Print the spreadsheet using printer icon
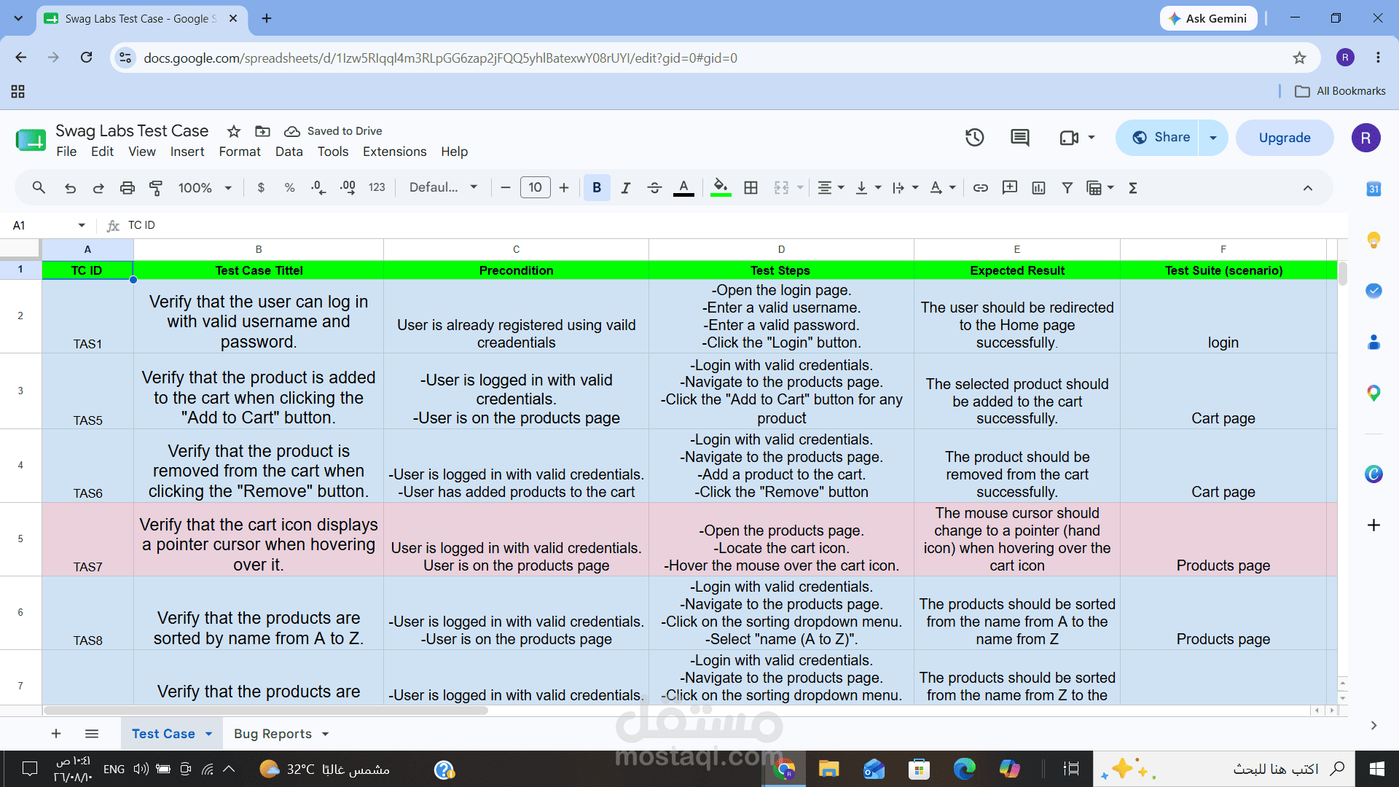This screenshot has width=1399, height=787. [128, 188]
